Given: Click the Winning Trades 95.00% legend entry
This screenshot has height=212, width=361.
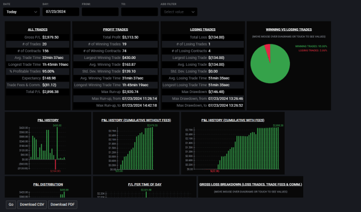Looking at the screenshot, I should 311,46.
